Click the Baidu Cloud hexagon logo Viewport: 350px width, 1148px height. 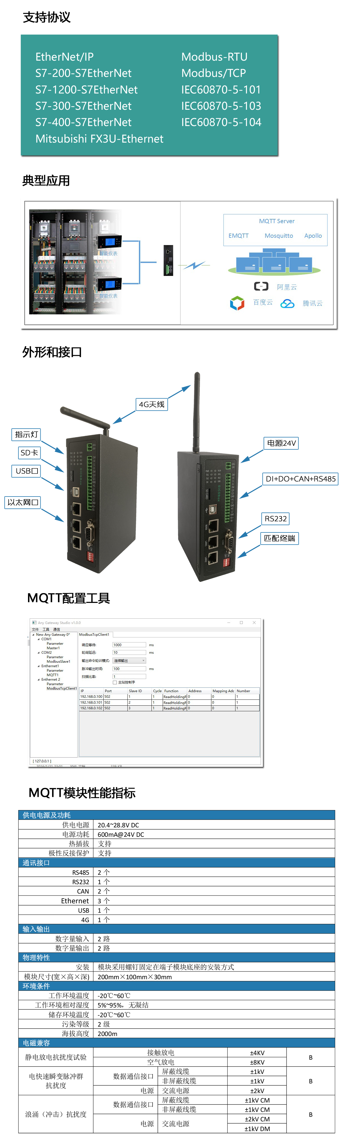[x=237, y=303]
